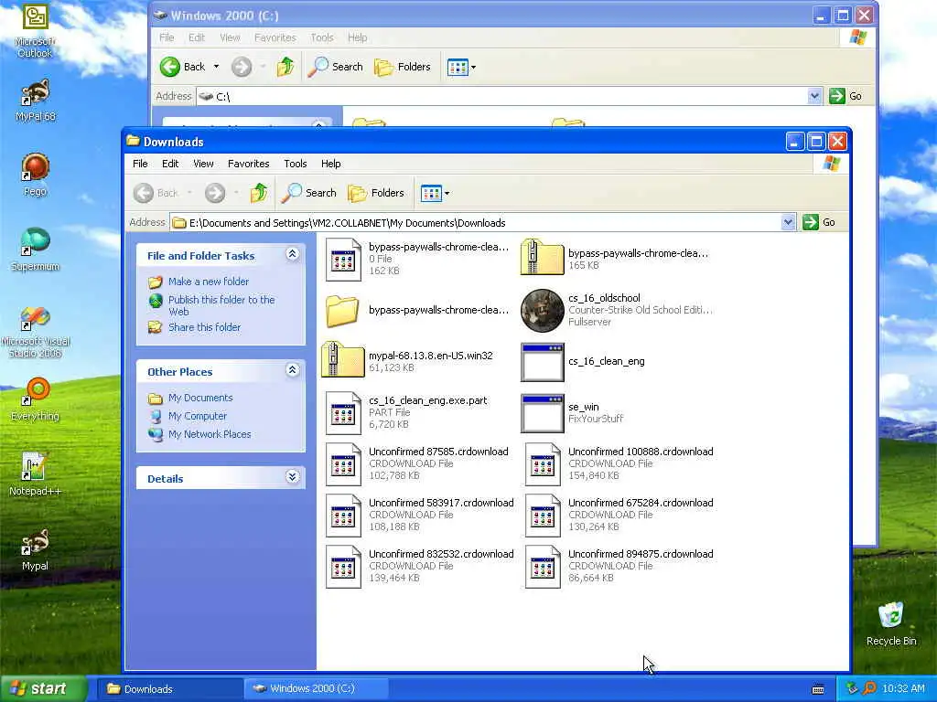
Task: Select Unconfirmed 675284.crdownload file
Action: click(619, 516)
